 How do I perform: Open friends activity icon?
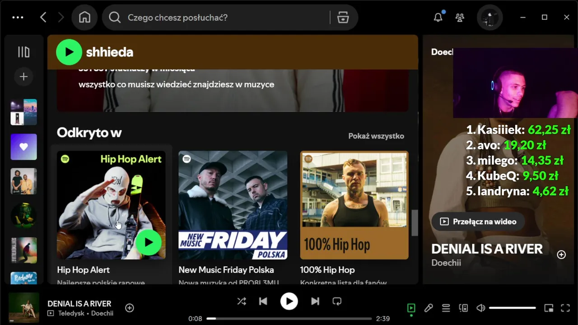460,18
